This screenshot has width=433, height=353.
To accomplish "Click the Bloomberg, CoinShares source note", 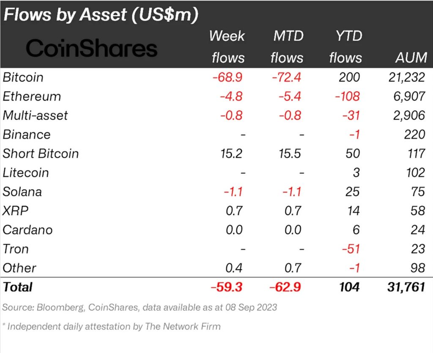I will pos(140,307).
